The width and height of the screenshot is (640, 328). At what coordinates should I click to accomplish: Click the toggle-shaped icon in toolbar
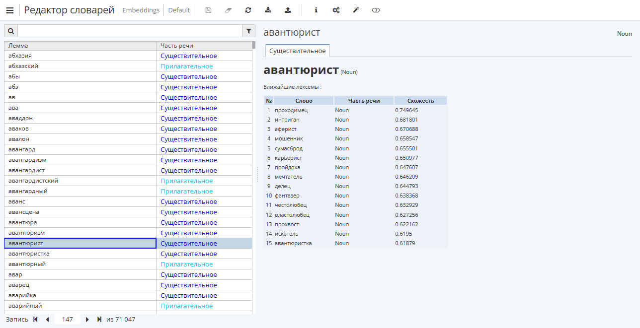pyautogui.click(x=376, y=10)
